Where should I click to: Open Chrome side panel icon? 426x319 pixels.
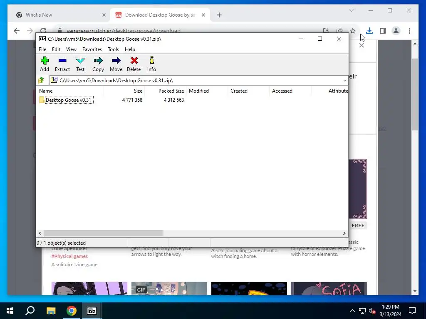(383, 31)
